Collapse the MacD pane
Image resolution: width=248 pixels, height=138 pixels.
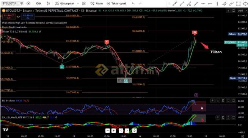pyautogui.click(x=228, y=117)
